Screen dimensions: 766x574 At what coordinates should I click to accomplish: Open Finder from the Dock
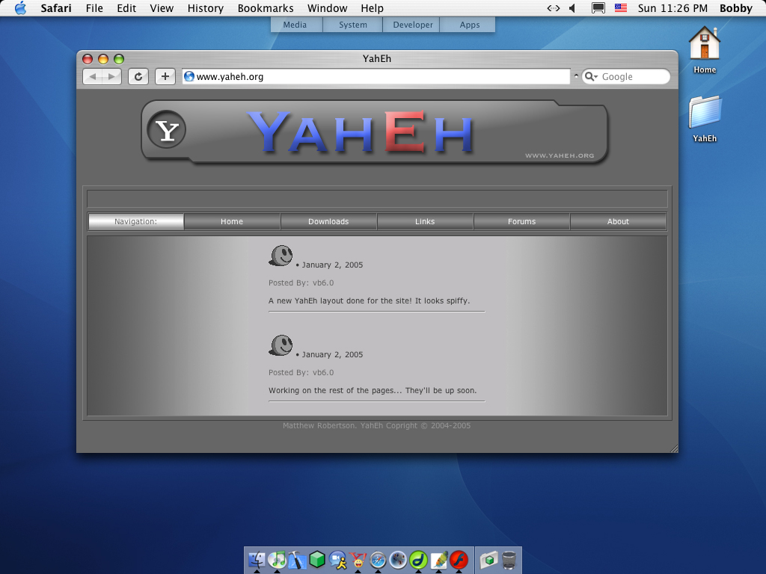pos(257,559)
